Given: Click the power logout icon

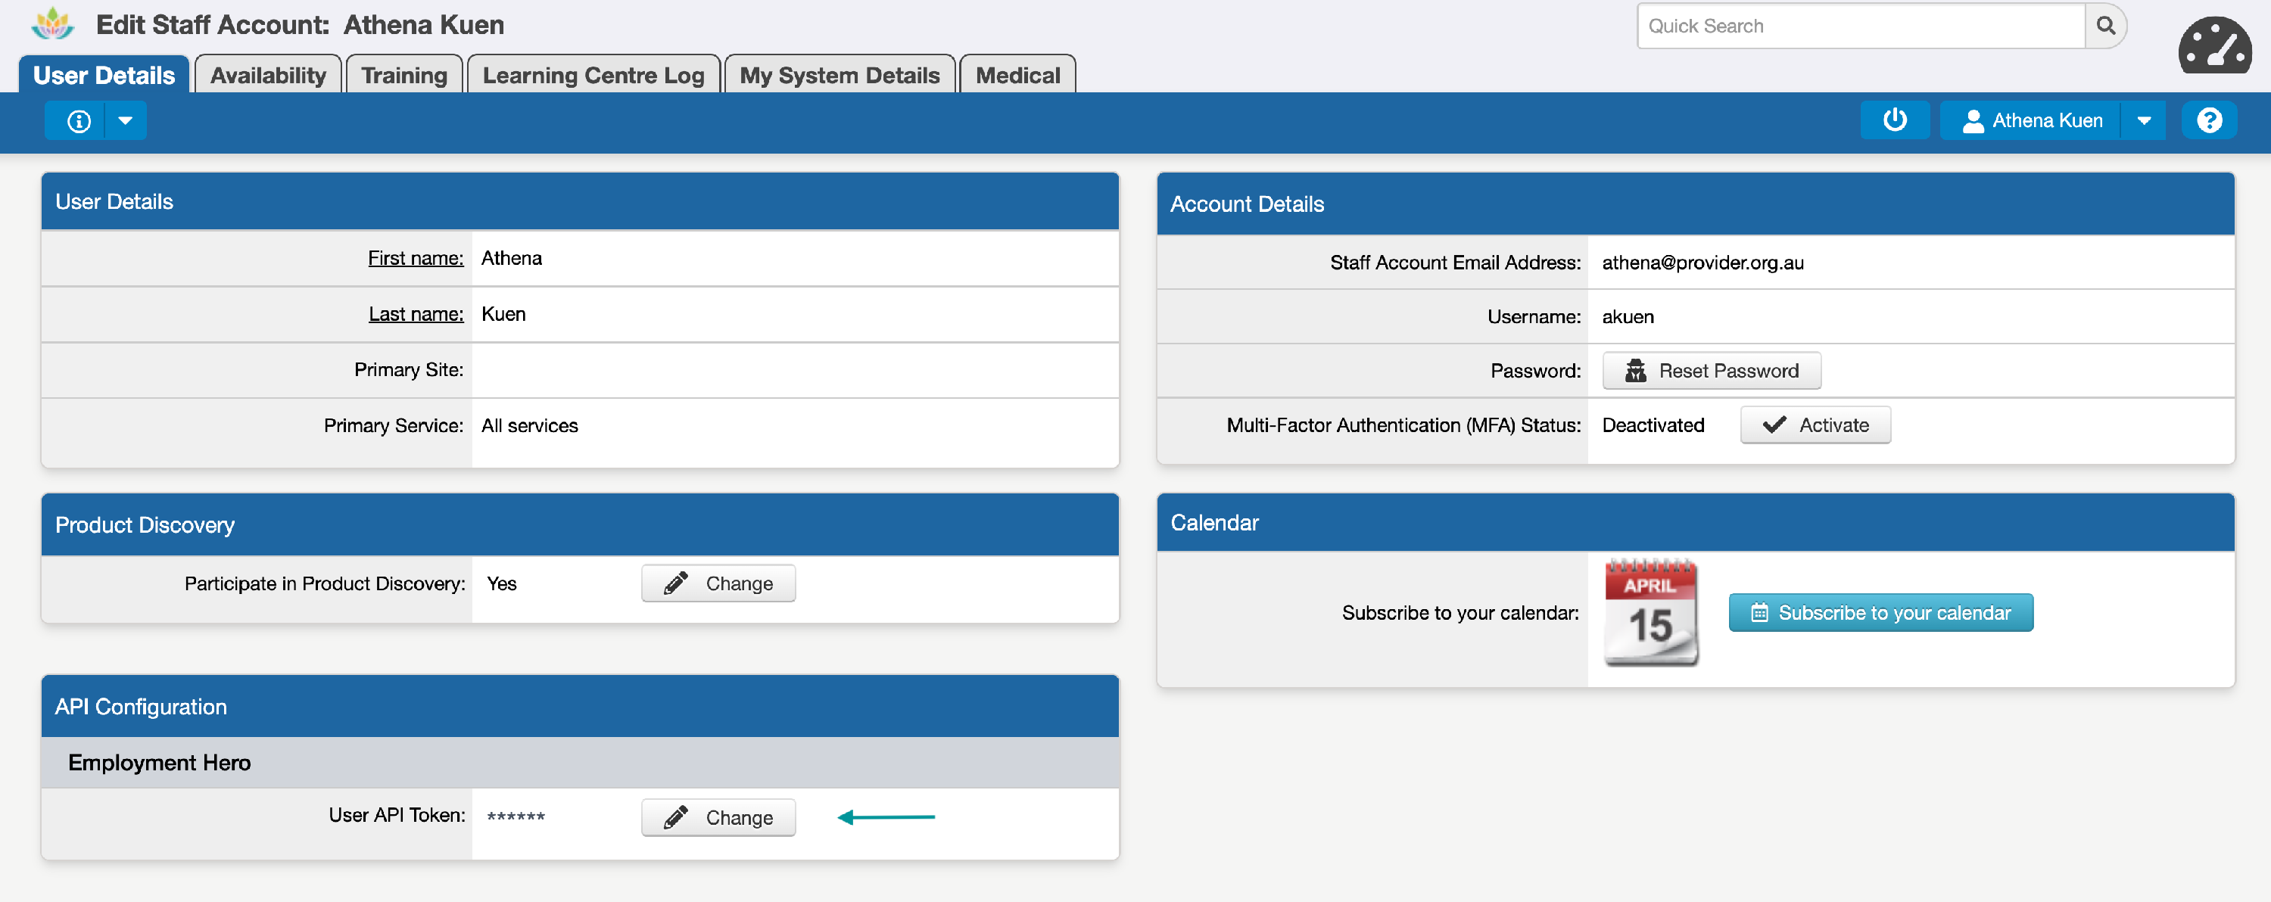Looking at the screenshot, I should [x=1894, y=120].
